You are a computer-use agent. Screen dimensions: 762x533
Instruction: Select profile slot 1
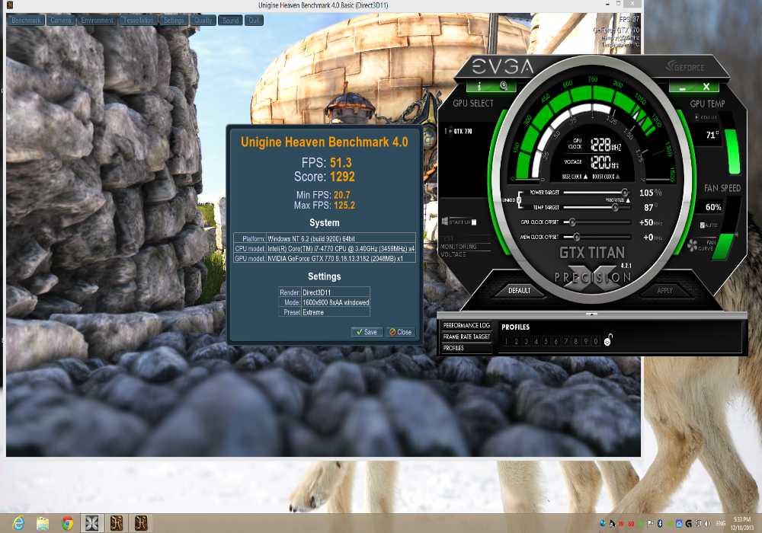point(506,341)
